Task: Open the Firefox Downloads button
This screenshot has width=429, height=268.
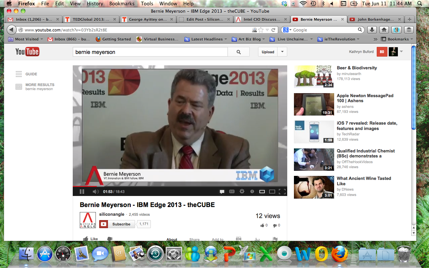Action: click(372, 30)
